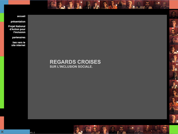Open top strip portrait of man with hand on head
Screen dimensions: 178x134
(121, 5)
